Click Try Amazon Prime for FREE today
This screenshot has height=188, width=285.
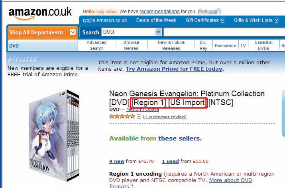click(x=174, y=69)
